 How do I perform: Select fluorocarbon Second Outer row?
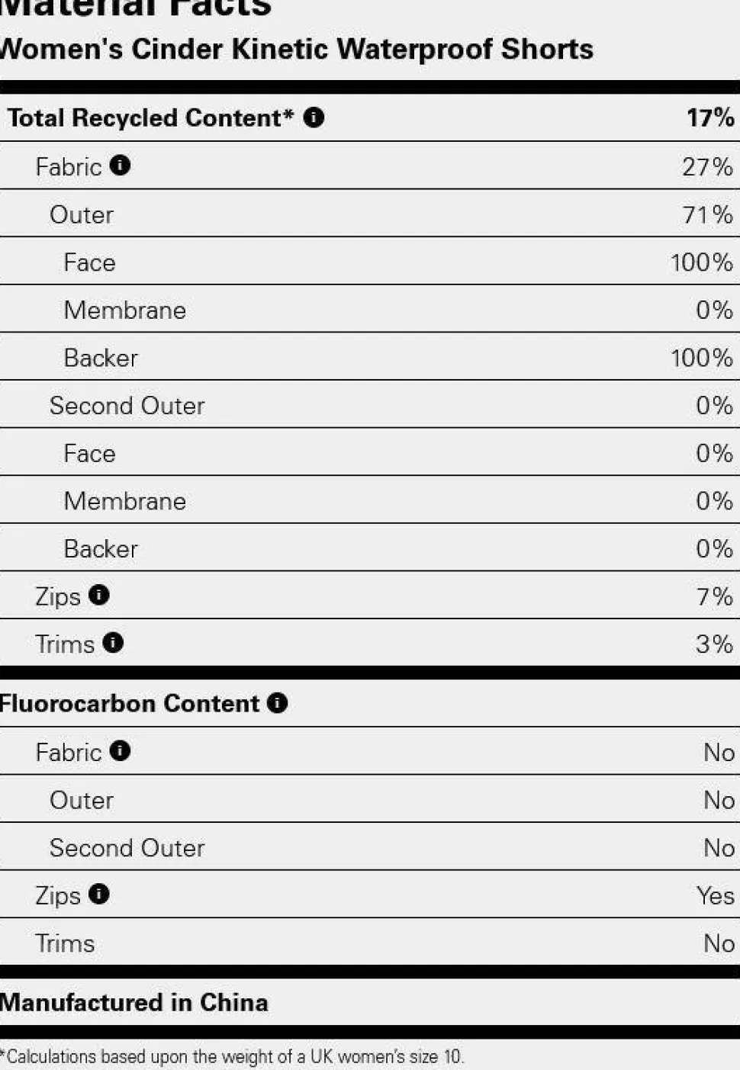coord(369,847)
